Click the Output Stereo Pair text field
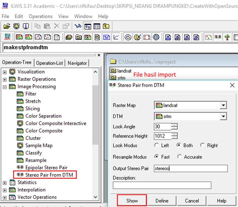238x207 pixels. (x=191, y=168)
